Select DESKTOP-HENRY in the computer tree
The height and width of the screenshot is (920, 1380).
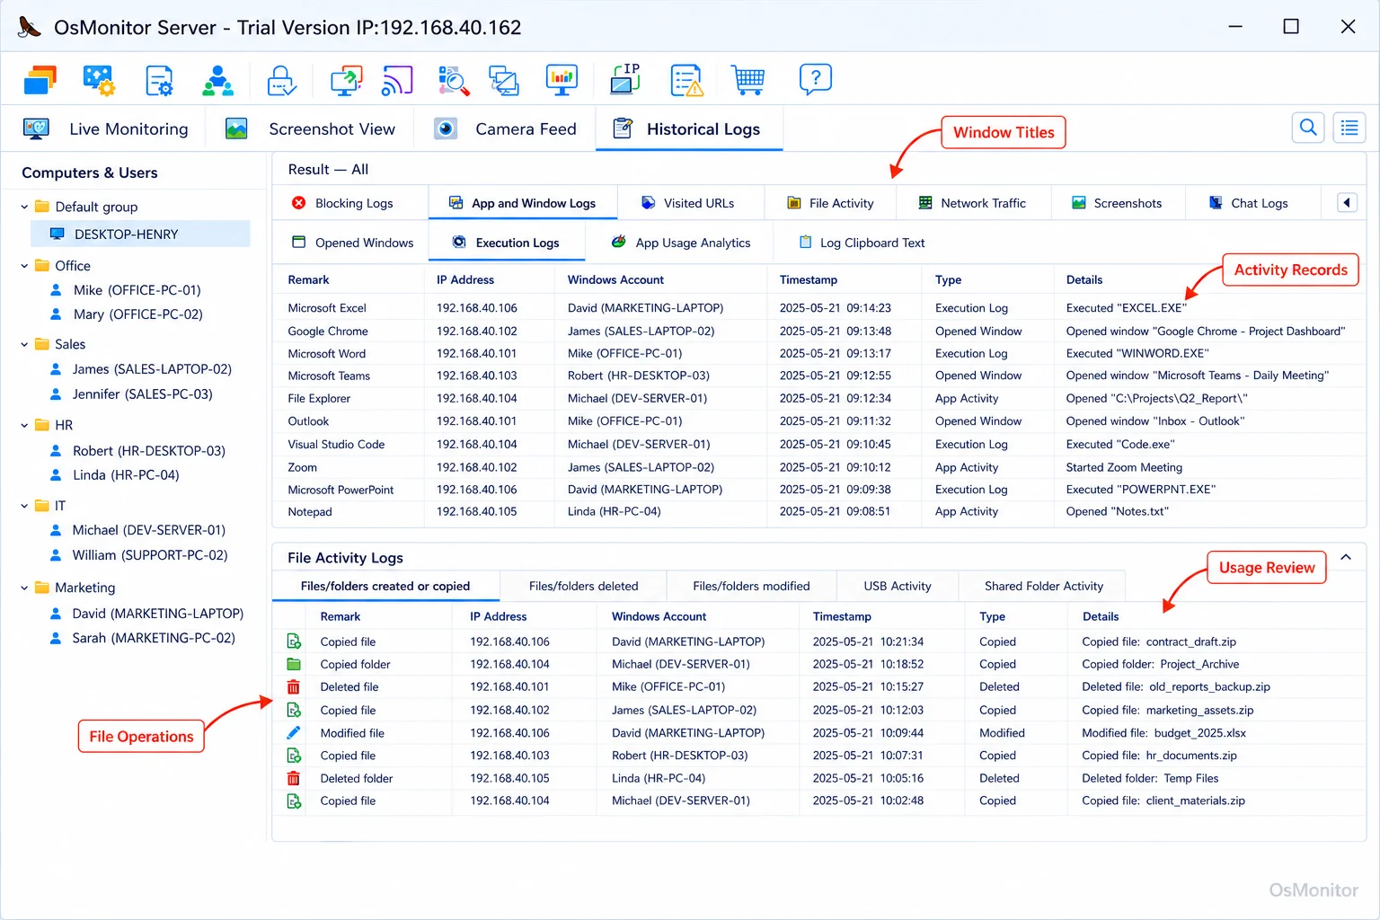(141, 234)
